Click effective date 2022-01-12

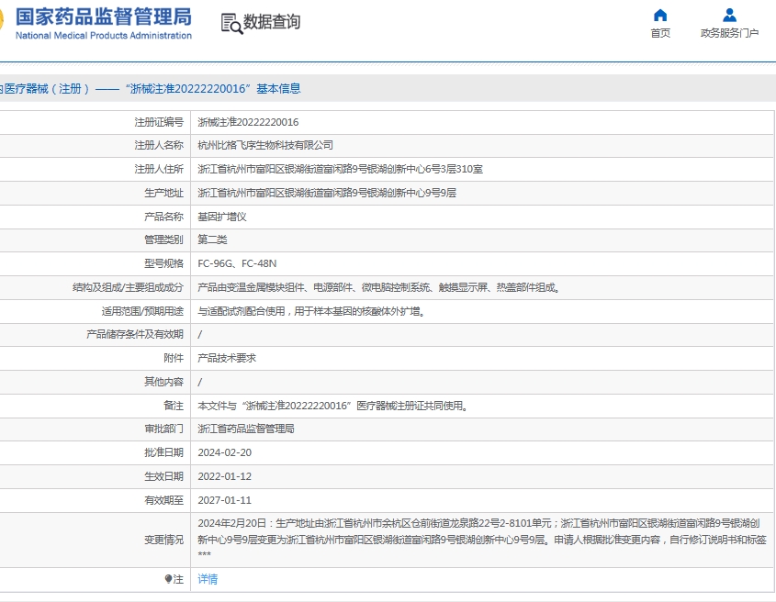(225, 476)
